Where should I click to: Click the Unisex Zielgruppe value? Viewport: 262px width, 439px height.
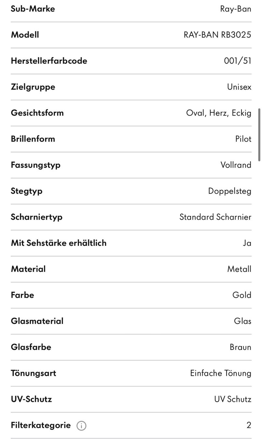pyautogui.click(x=239, y=87)
